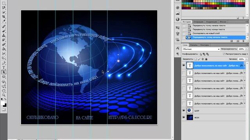The height and width of the screenshot is (140, 250).
Task: Select the 3D Camera orbit tool
Action: tap(4, 86)
